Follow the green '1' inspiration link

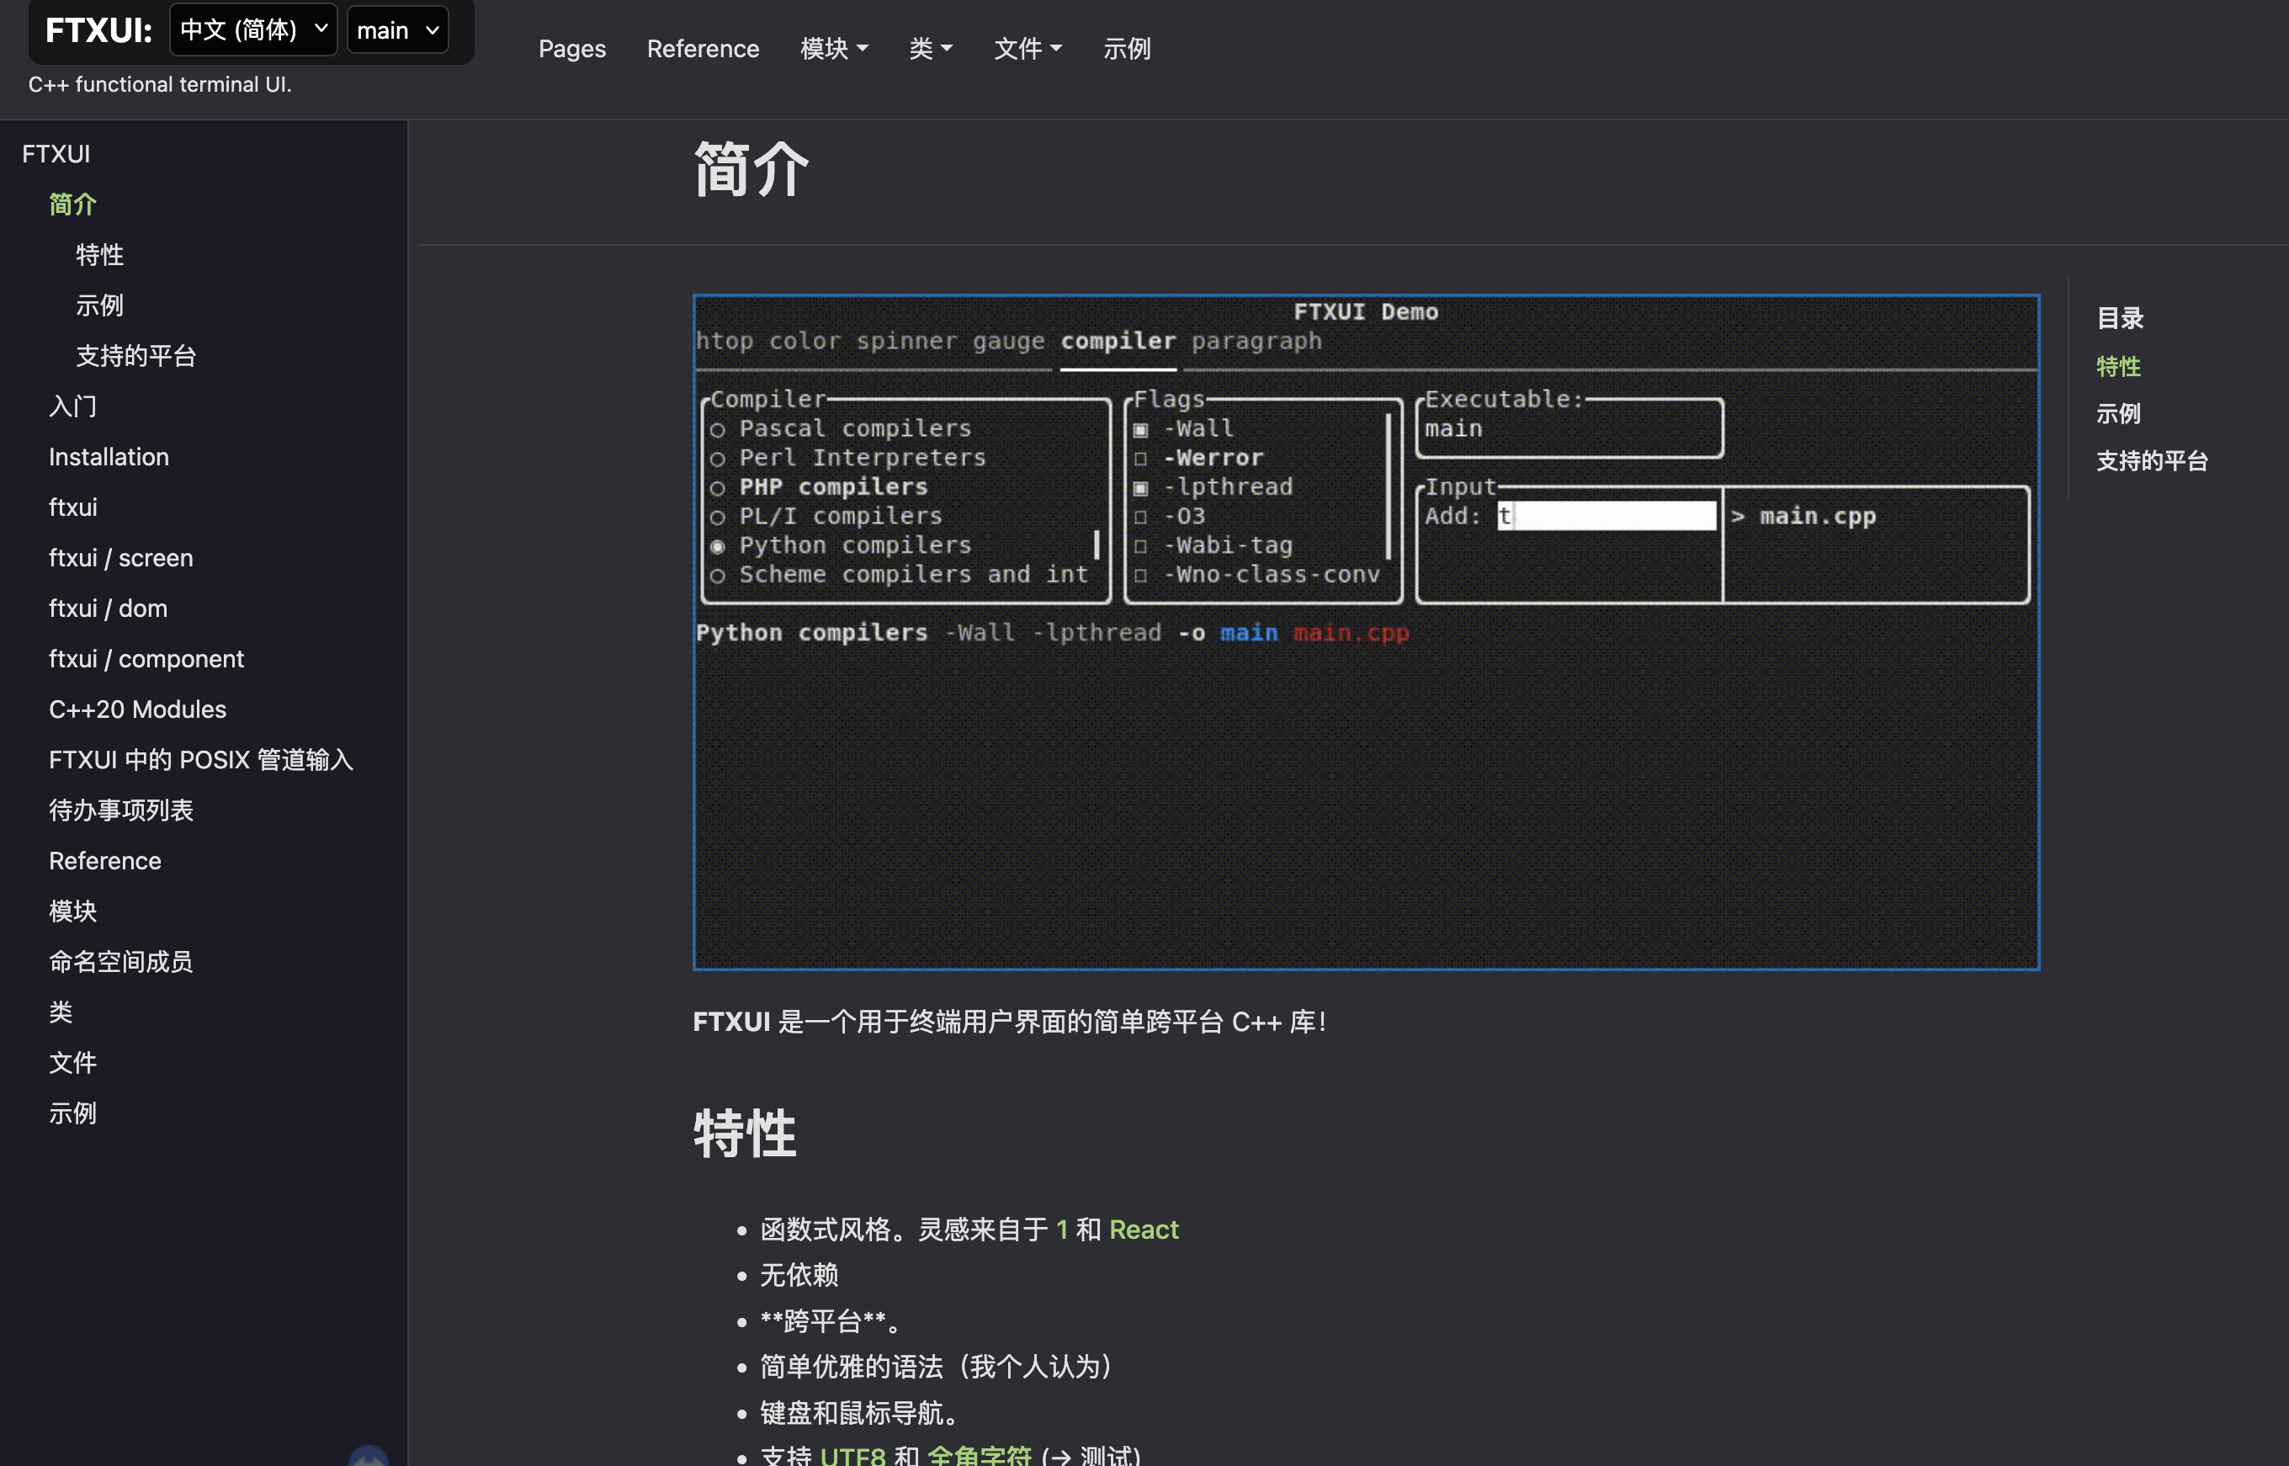coord(1061,1230)
